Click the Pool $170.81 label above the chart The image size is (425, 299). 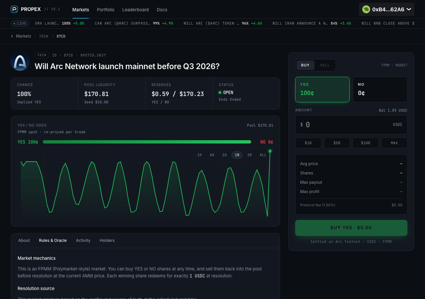pyautogui.click(x=260, y=126)
